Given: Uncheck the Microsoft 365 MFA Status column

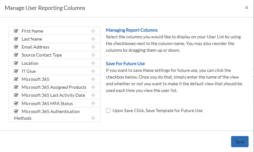Looking at the screenshot, I should [16, 103].
